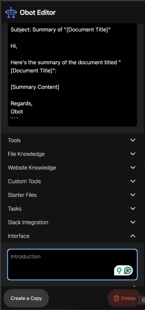This screenshot has width=145, height=310.
Task: Collapse the Interface section chevron
Action: tap(133, 236)
